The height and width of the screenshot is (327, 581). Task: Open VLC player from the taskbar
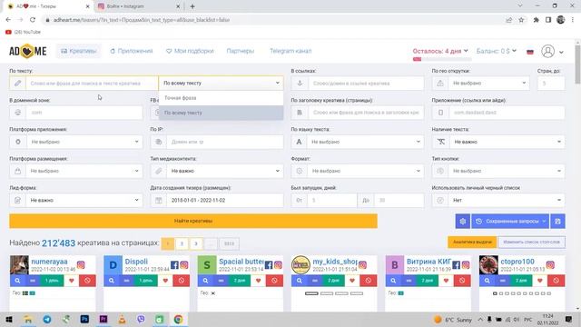point(122,319)
